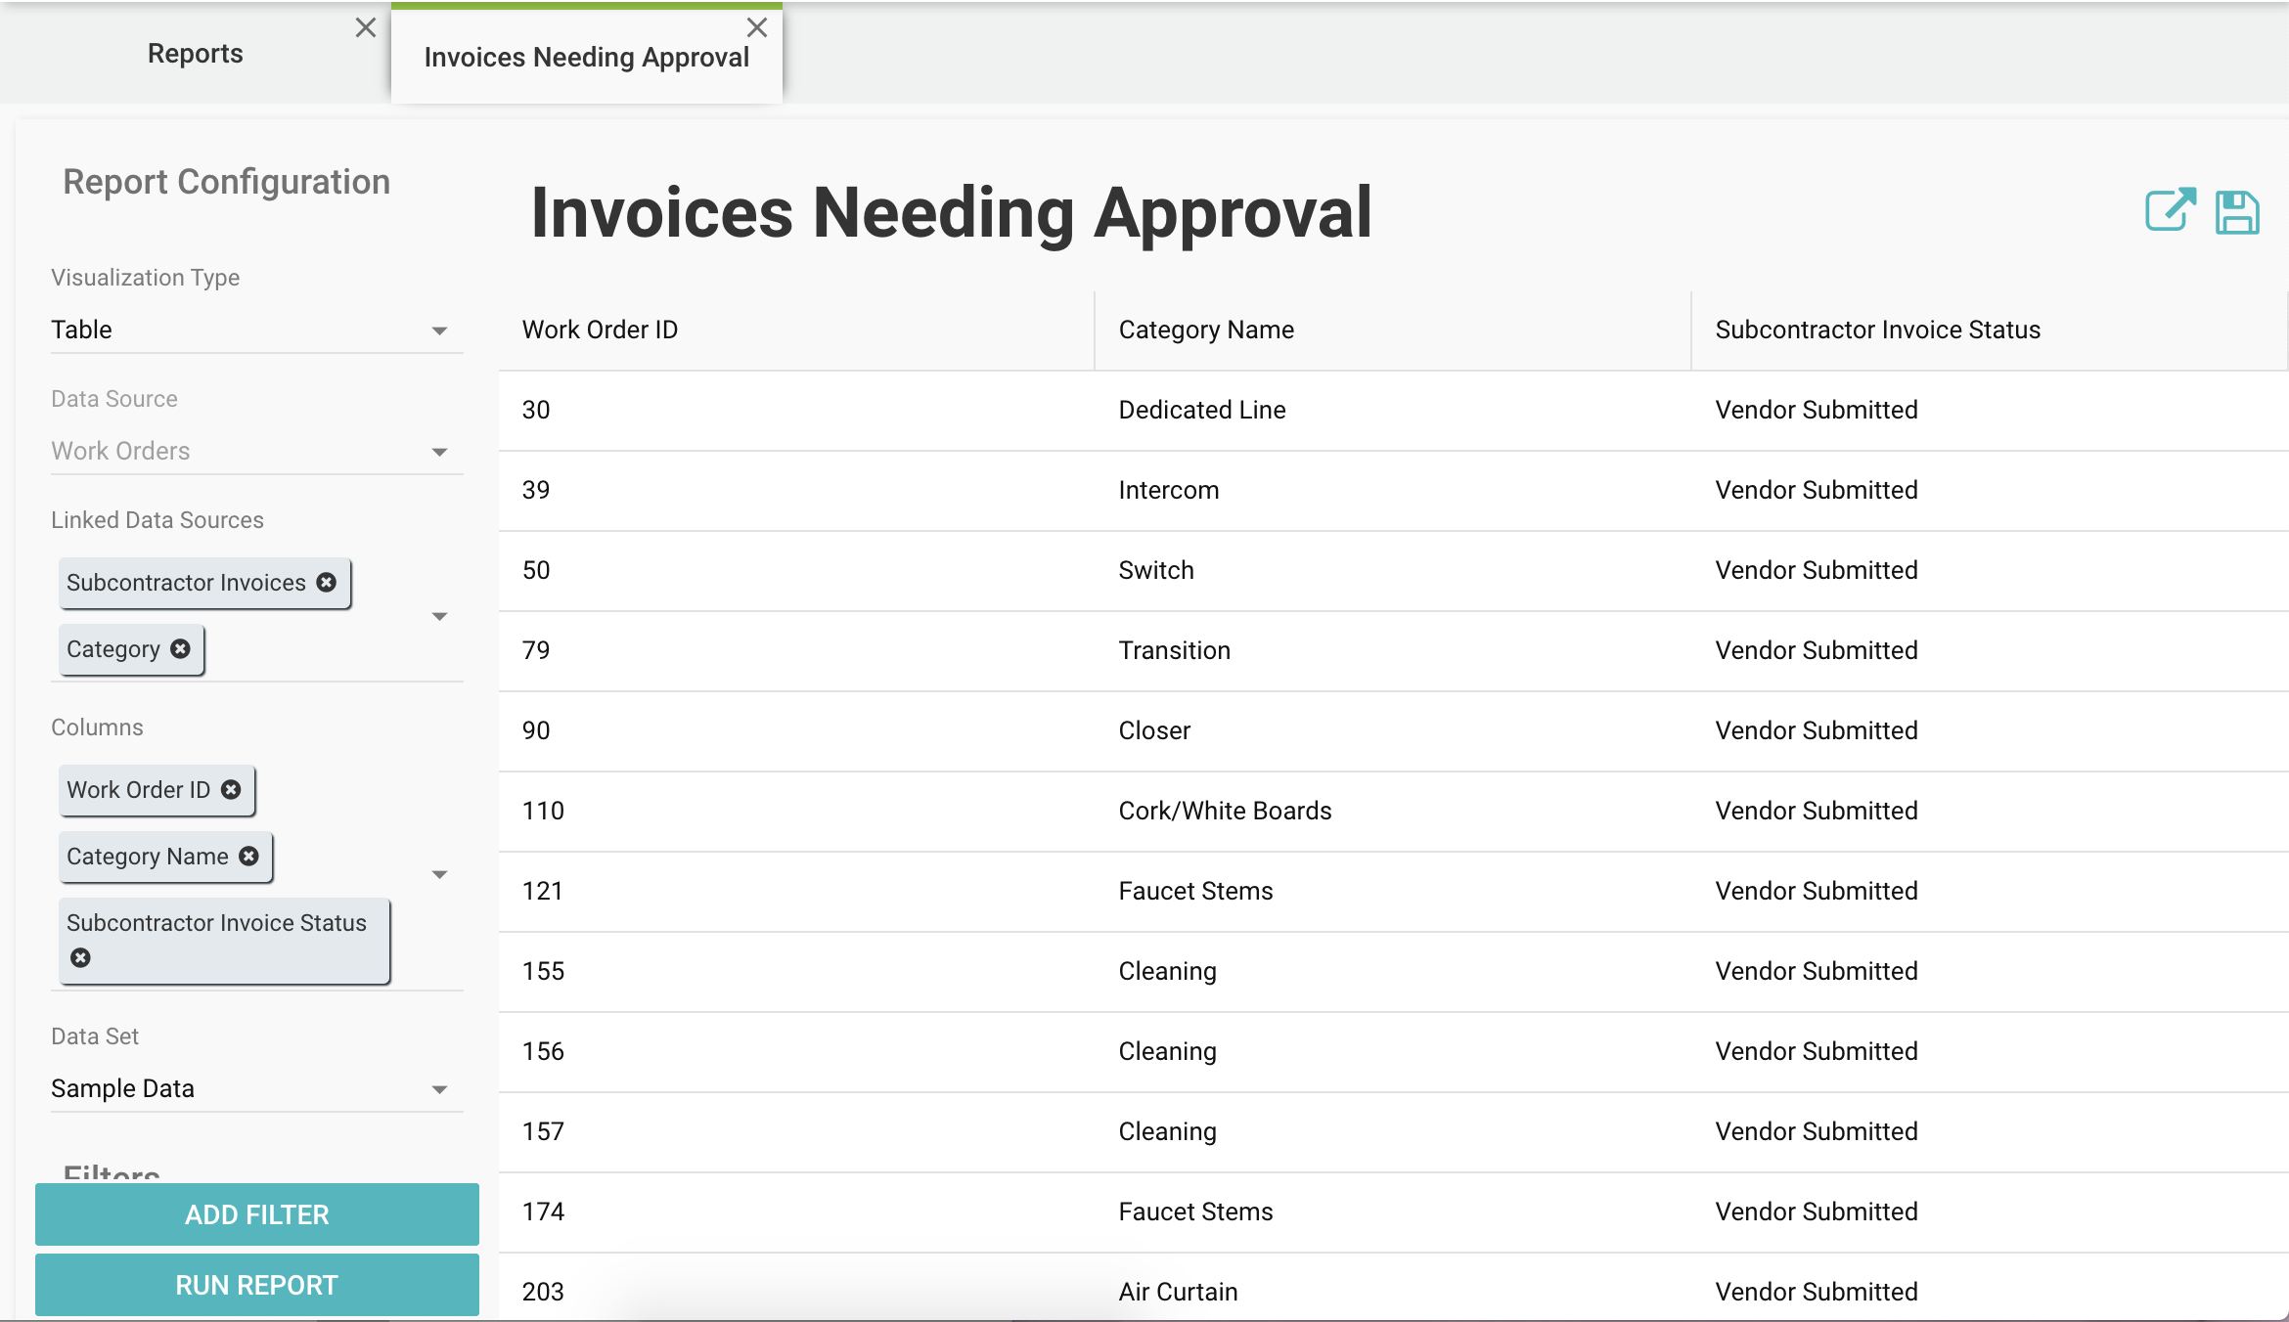This screenshot has width=2289, height=1322.
Task: Close the Invoices Needing Approval tab
Action: coord(757,27)
